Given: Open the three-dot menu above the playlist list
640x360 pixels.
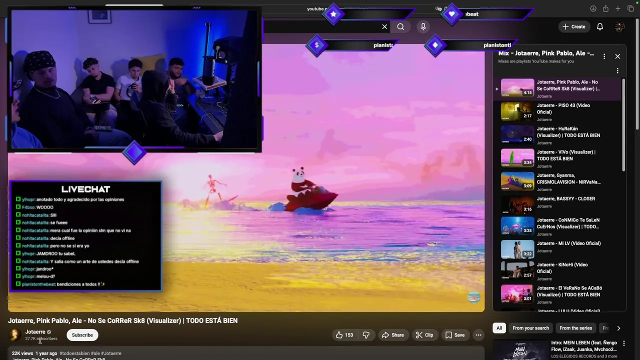Looking at the screenshot, I should tap(617, 70).
